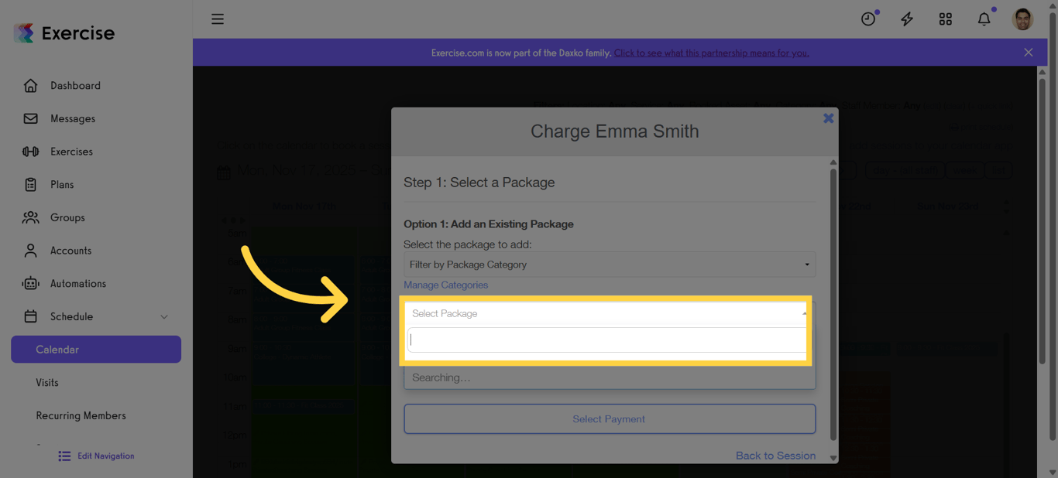Click the Select Payment button
Screen dimensions: 1058x478
[609, 418]
